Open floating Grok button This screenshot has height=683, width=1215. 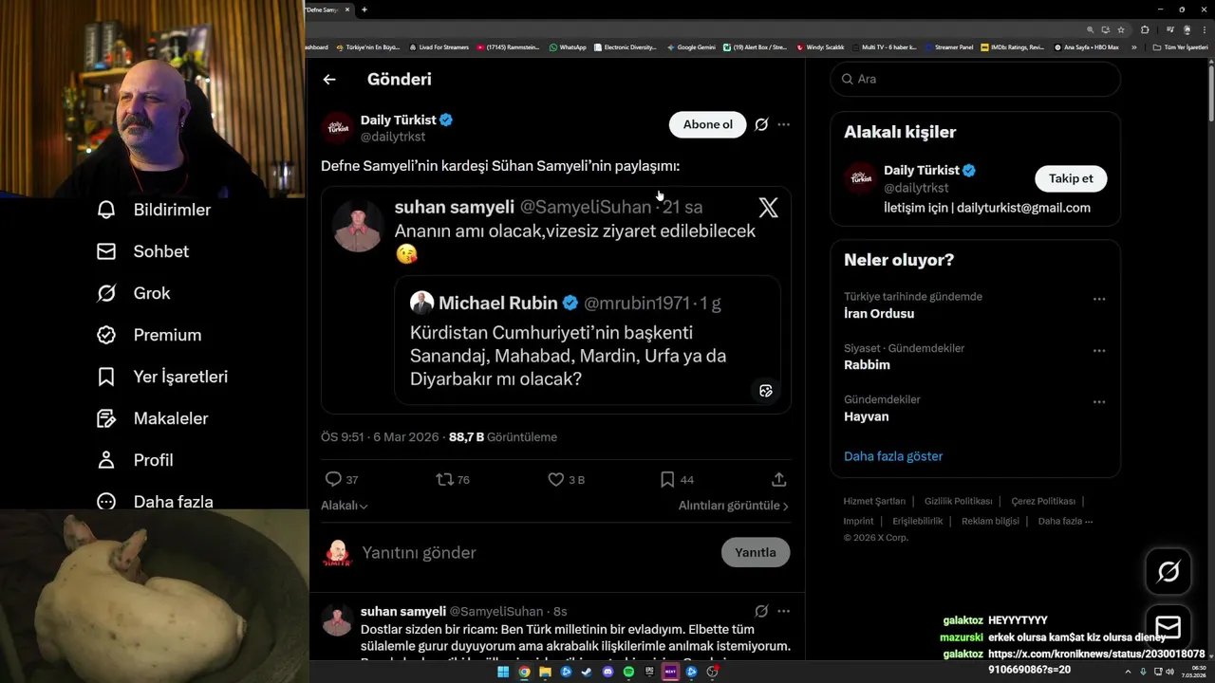point(1168,571)
